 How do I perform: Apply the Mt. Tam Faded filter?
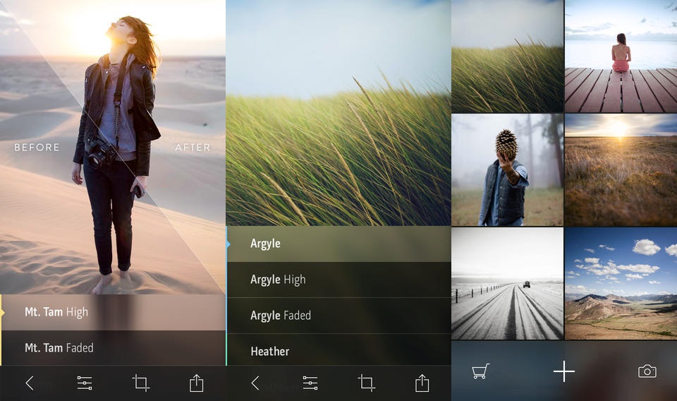click(113, 348)
